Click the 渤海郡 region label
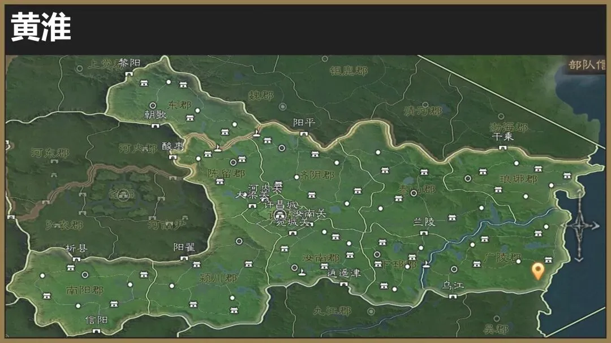Viewport: 611px width, 343px height. [x=509, y=127]
